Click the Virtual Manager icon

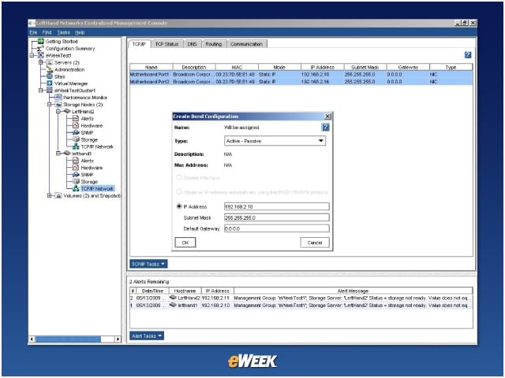click(x=50, y=83)
